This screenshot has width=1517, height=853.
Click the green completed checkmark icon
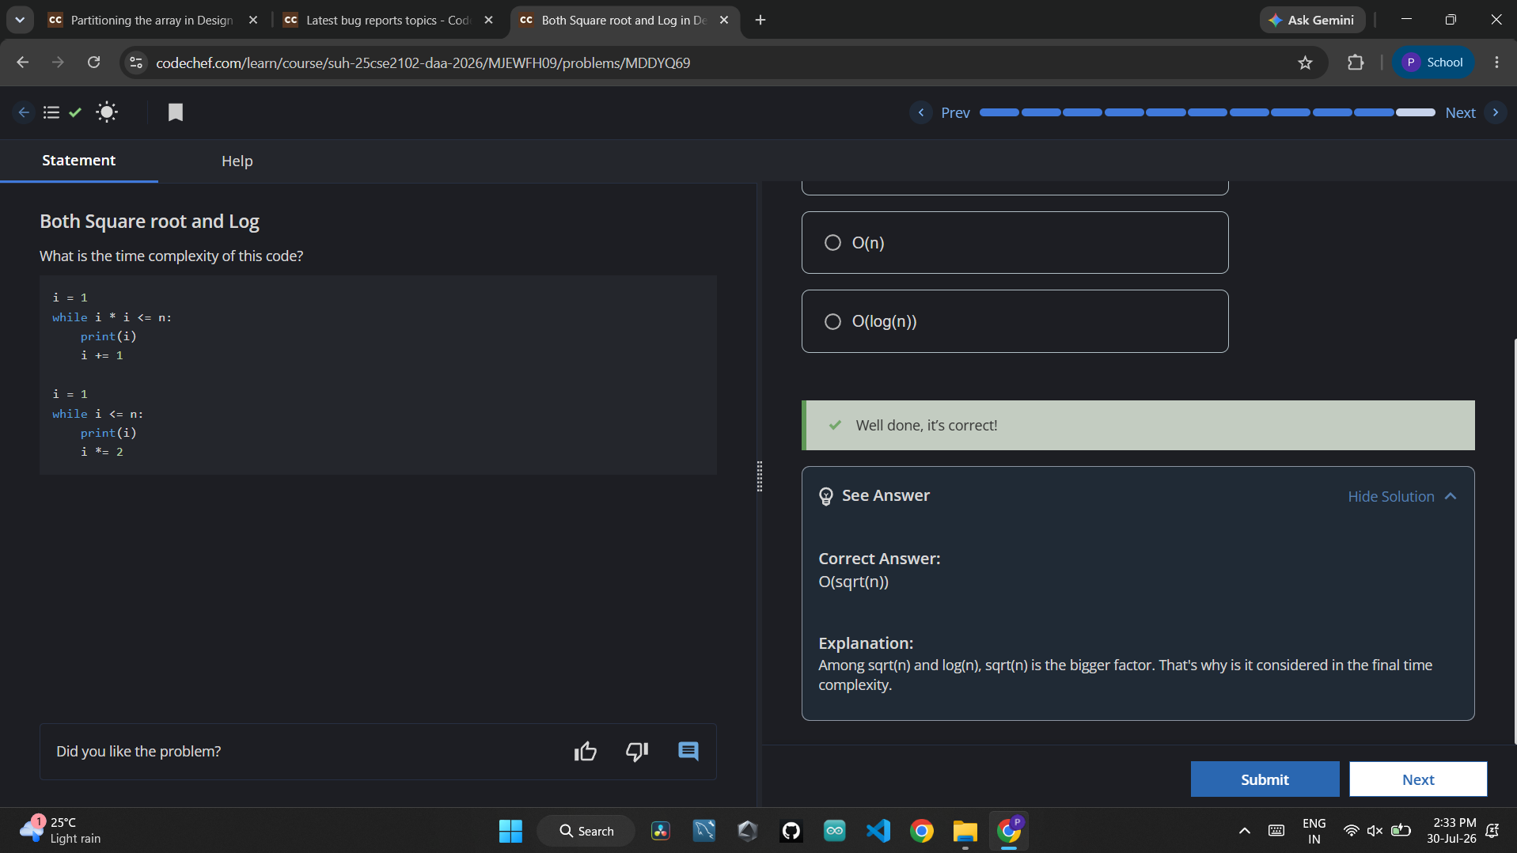75,112
